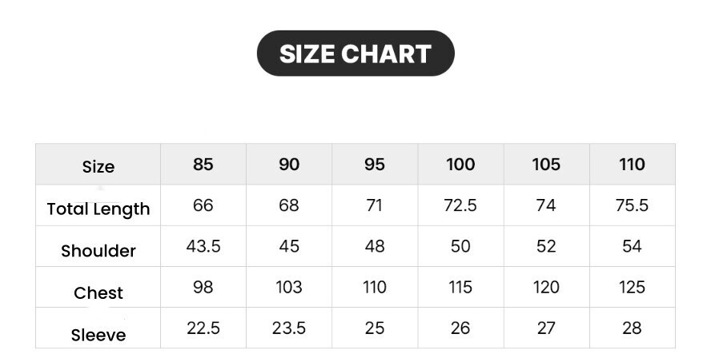
Task: Choose the size 105 column header
Action: coord(546,165)
